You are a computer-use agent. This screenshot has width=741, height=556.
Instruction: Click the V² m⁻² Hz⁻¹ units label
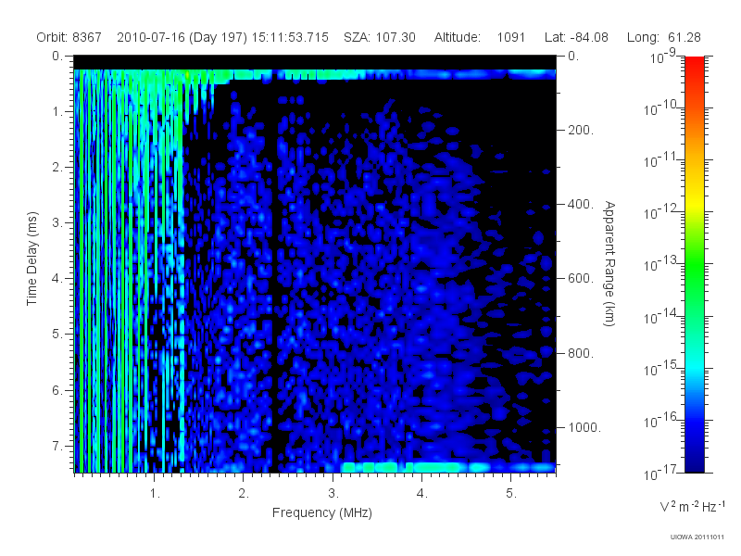pos(692,506)
